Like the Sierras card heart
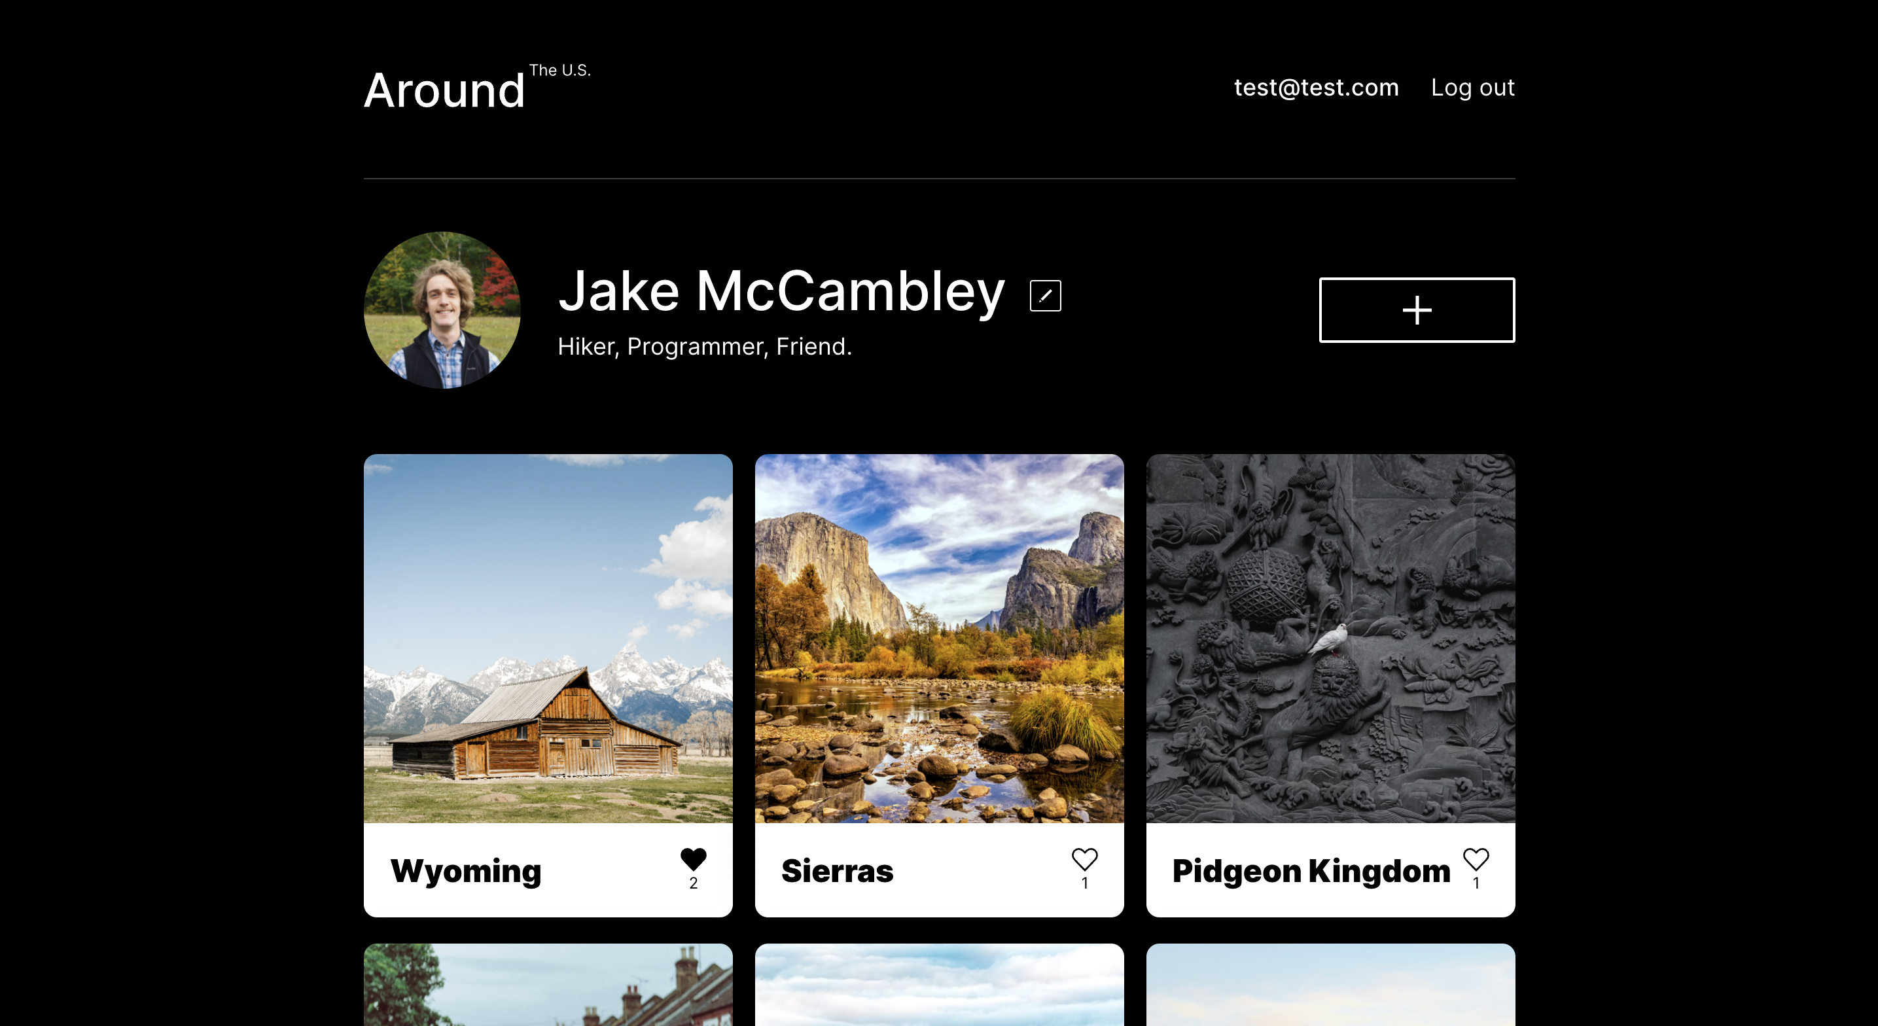This screenshot has width=1878, height=1026. 1084,859
